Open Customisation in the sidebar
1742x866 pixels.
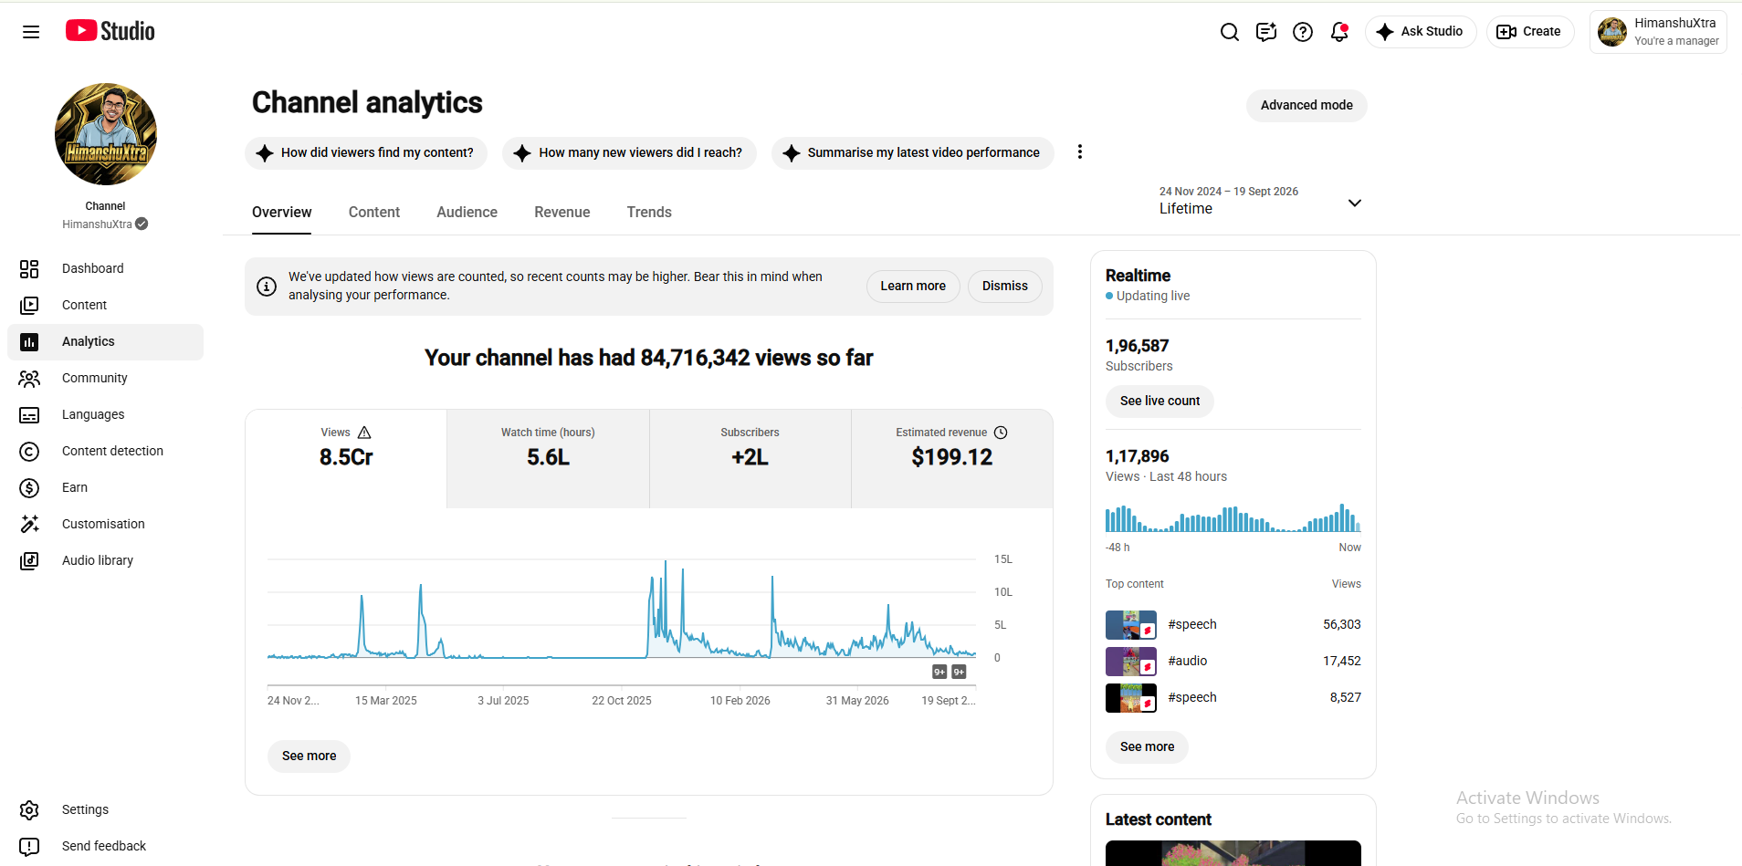tap(106, 524)
